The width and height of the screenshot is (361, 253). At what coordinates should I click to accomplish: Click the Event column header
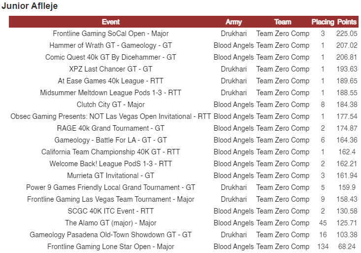click(111, 22)
